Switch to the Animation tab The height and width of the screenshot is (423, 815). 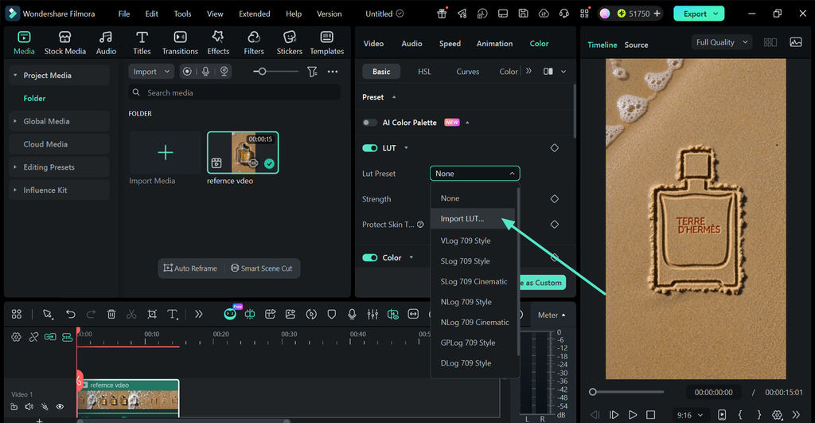click(494, 44)
